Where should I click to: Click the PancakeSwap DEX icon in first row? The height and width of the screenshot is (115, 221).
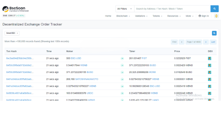coord(210,58)
